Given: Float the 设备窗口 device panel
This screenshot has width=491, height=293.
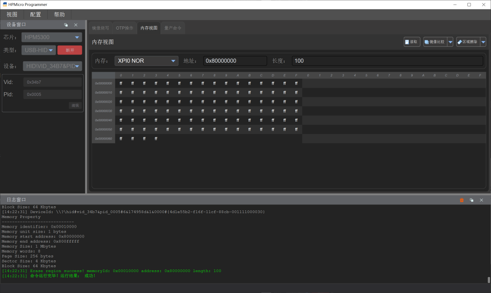Looking at the screenshot, I should [x=66, y=25].
